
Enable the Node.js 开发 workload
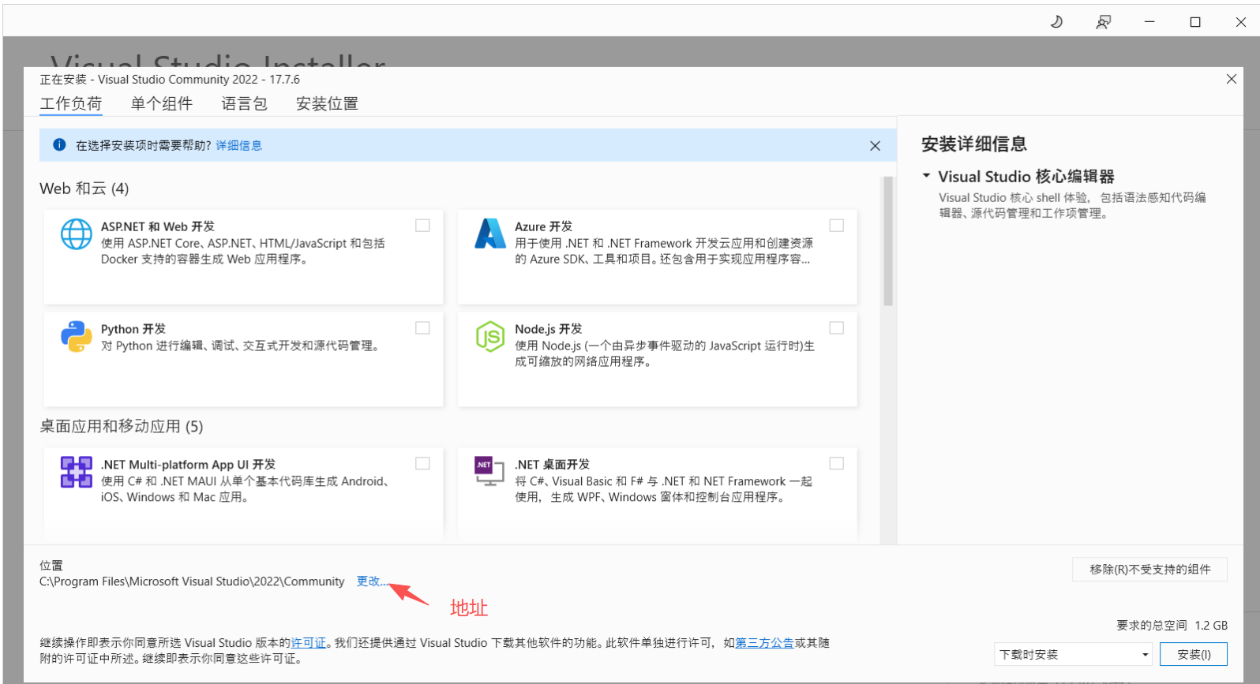coord(837,328)
